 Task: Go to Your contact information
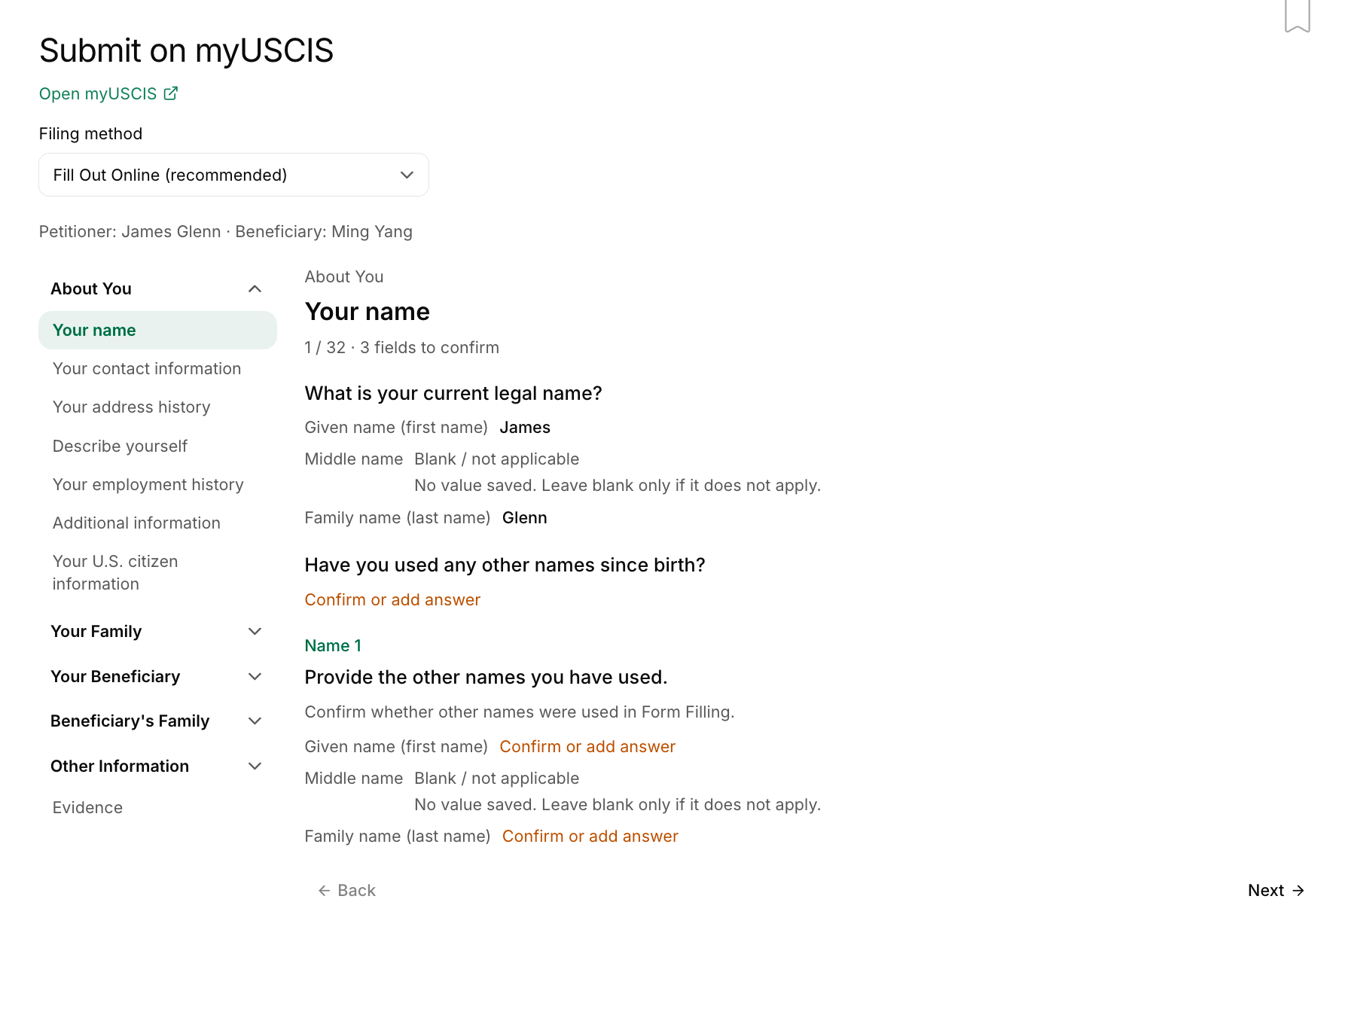(147, 369)
